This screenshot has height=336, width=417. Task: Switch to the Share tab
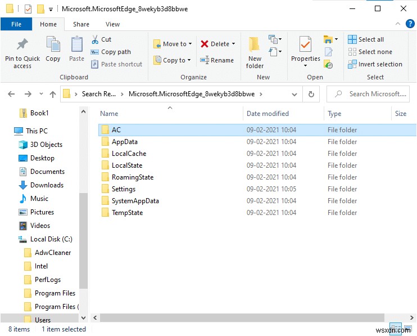[x=81, y=24]
